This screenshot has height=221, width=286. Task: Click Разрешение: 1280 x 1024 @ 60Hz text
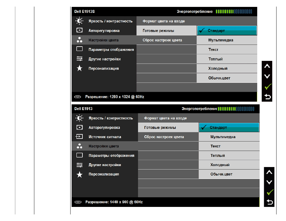pyautogui.click(x=115, y=97)
